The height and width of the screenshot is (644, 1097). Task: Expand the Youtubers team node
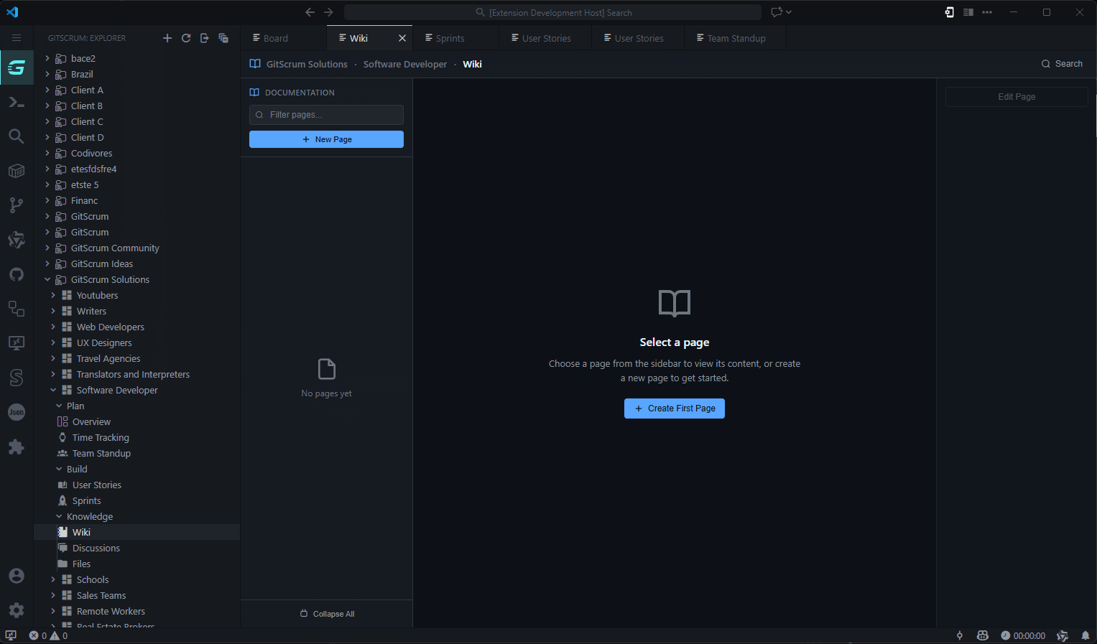(52, 295)
